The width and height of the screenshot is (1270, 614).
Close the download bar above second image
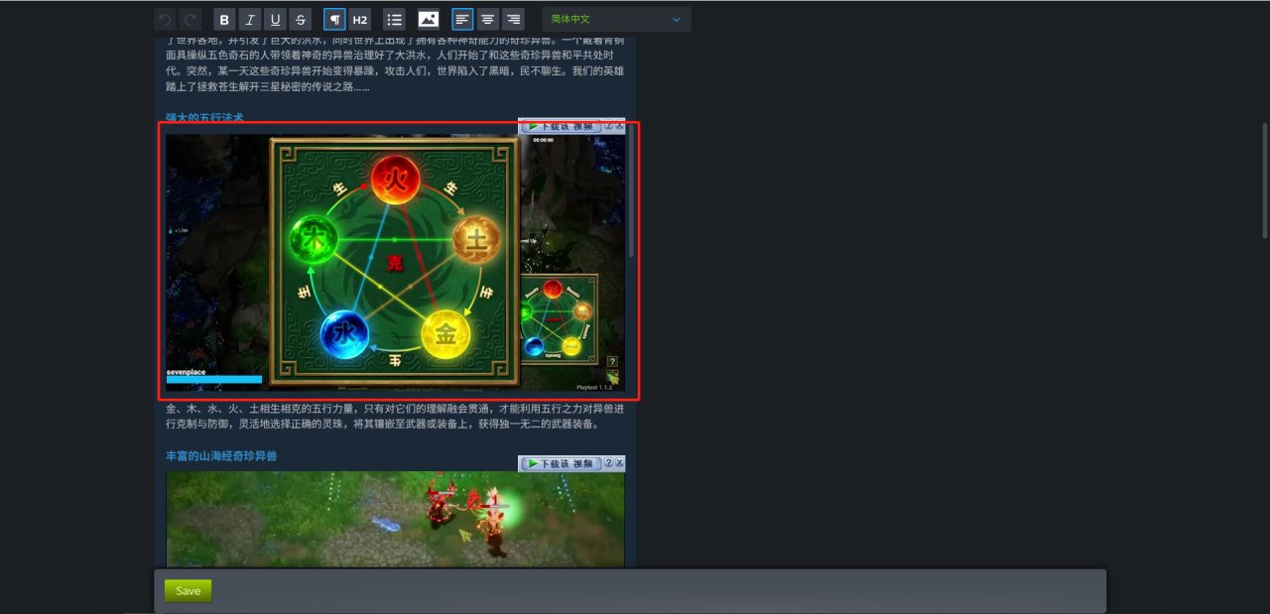click(619, 463)
